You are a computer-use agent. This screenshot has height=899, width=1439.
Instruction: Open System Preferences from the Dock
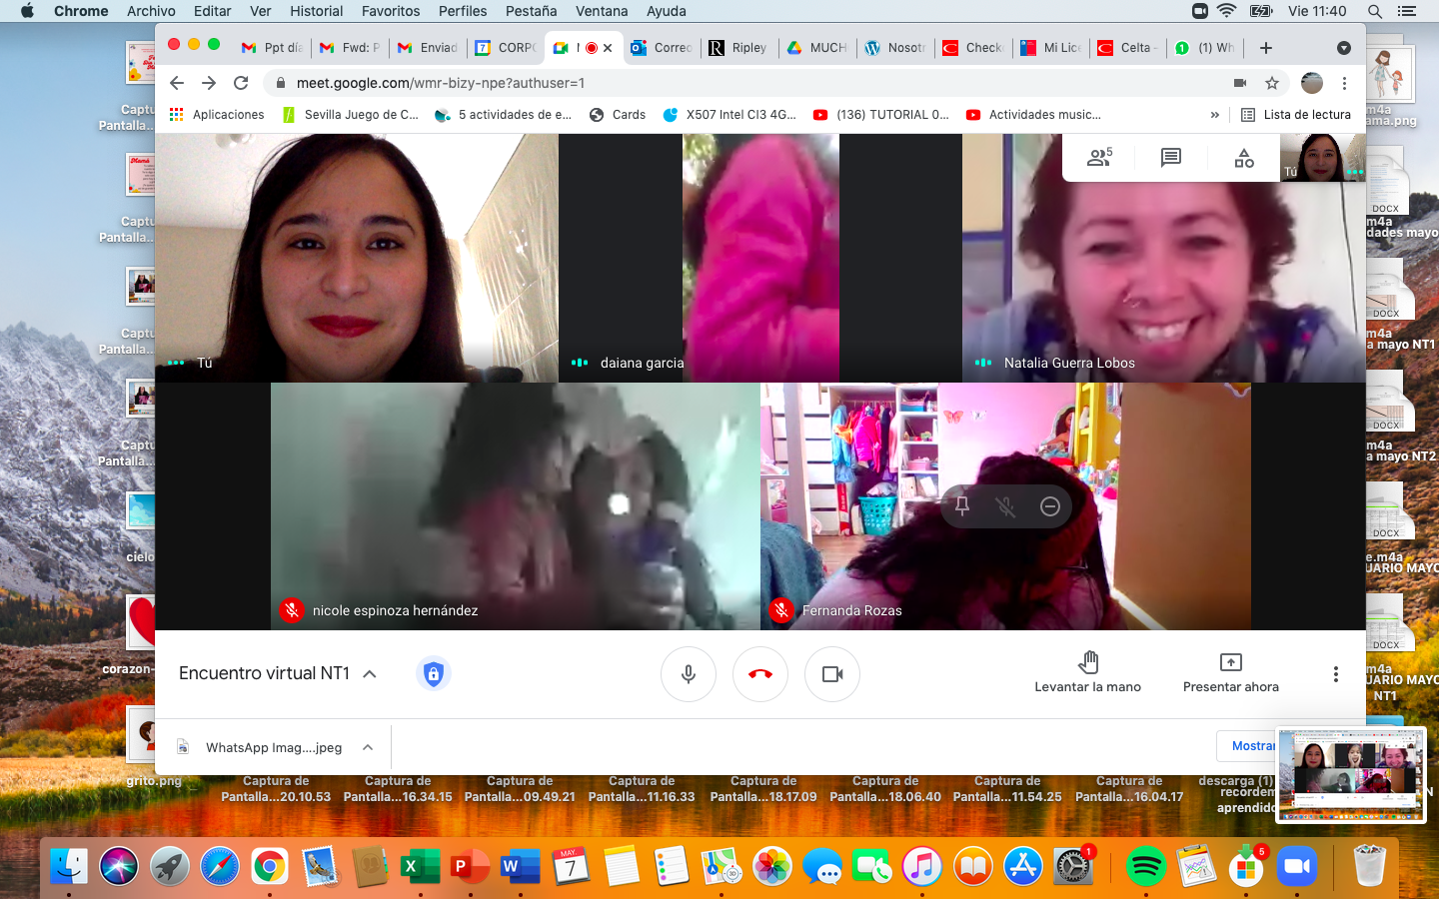(x=1073, y=867)
